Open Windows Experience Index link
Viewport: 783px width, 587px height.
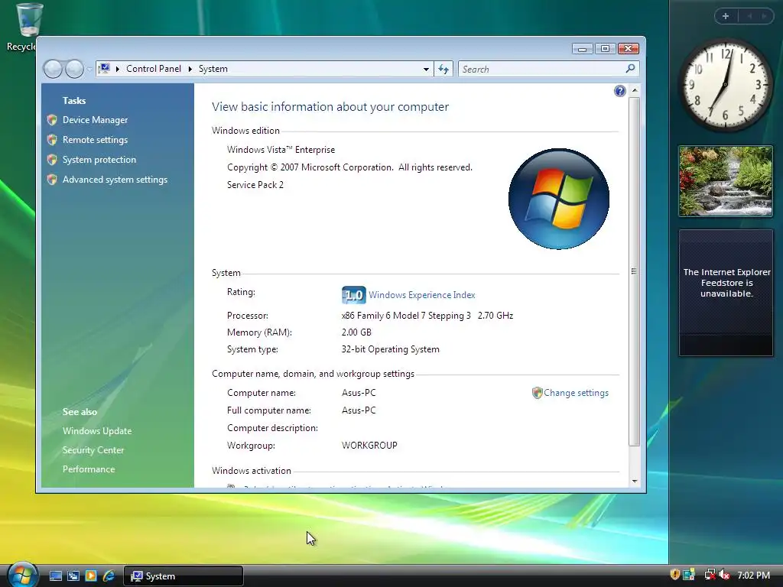[421, 295]
